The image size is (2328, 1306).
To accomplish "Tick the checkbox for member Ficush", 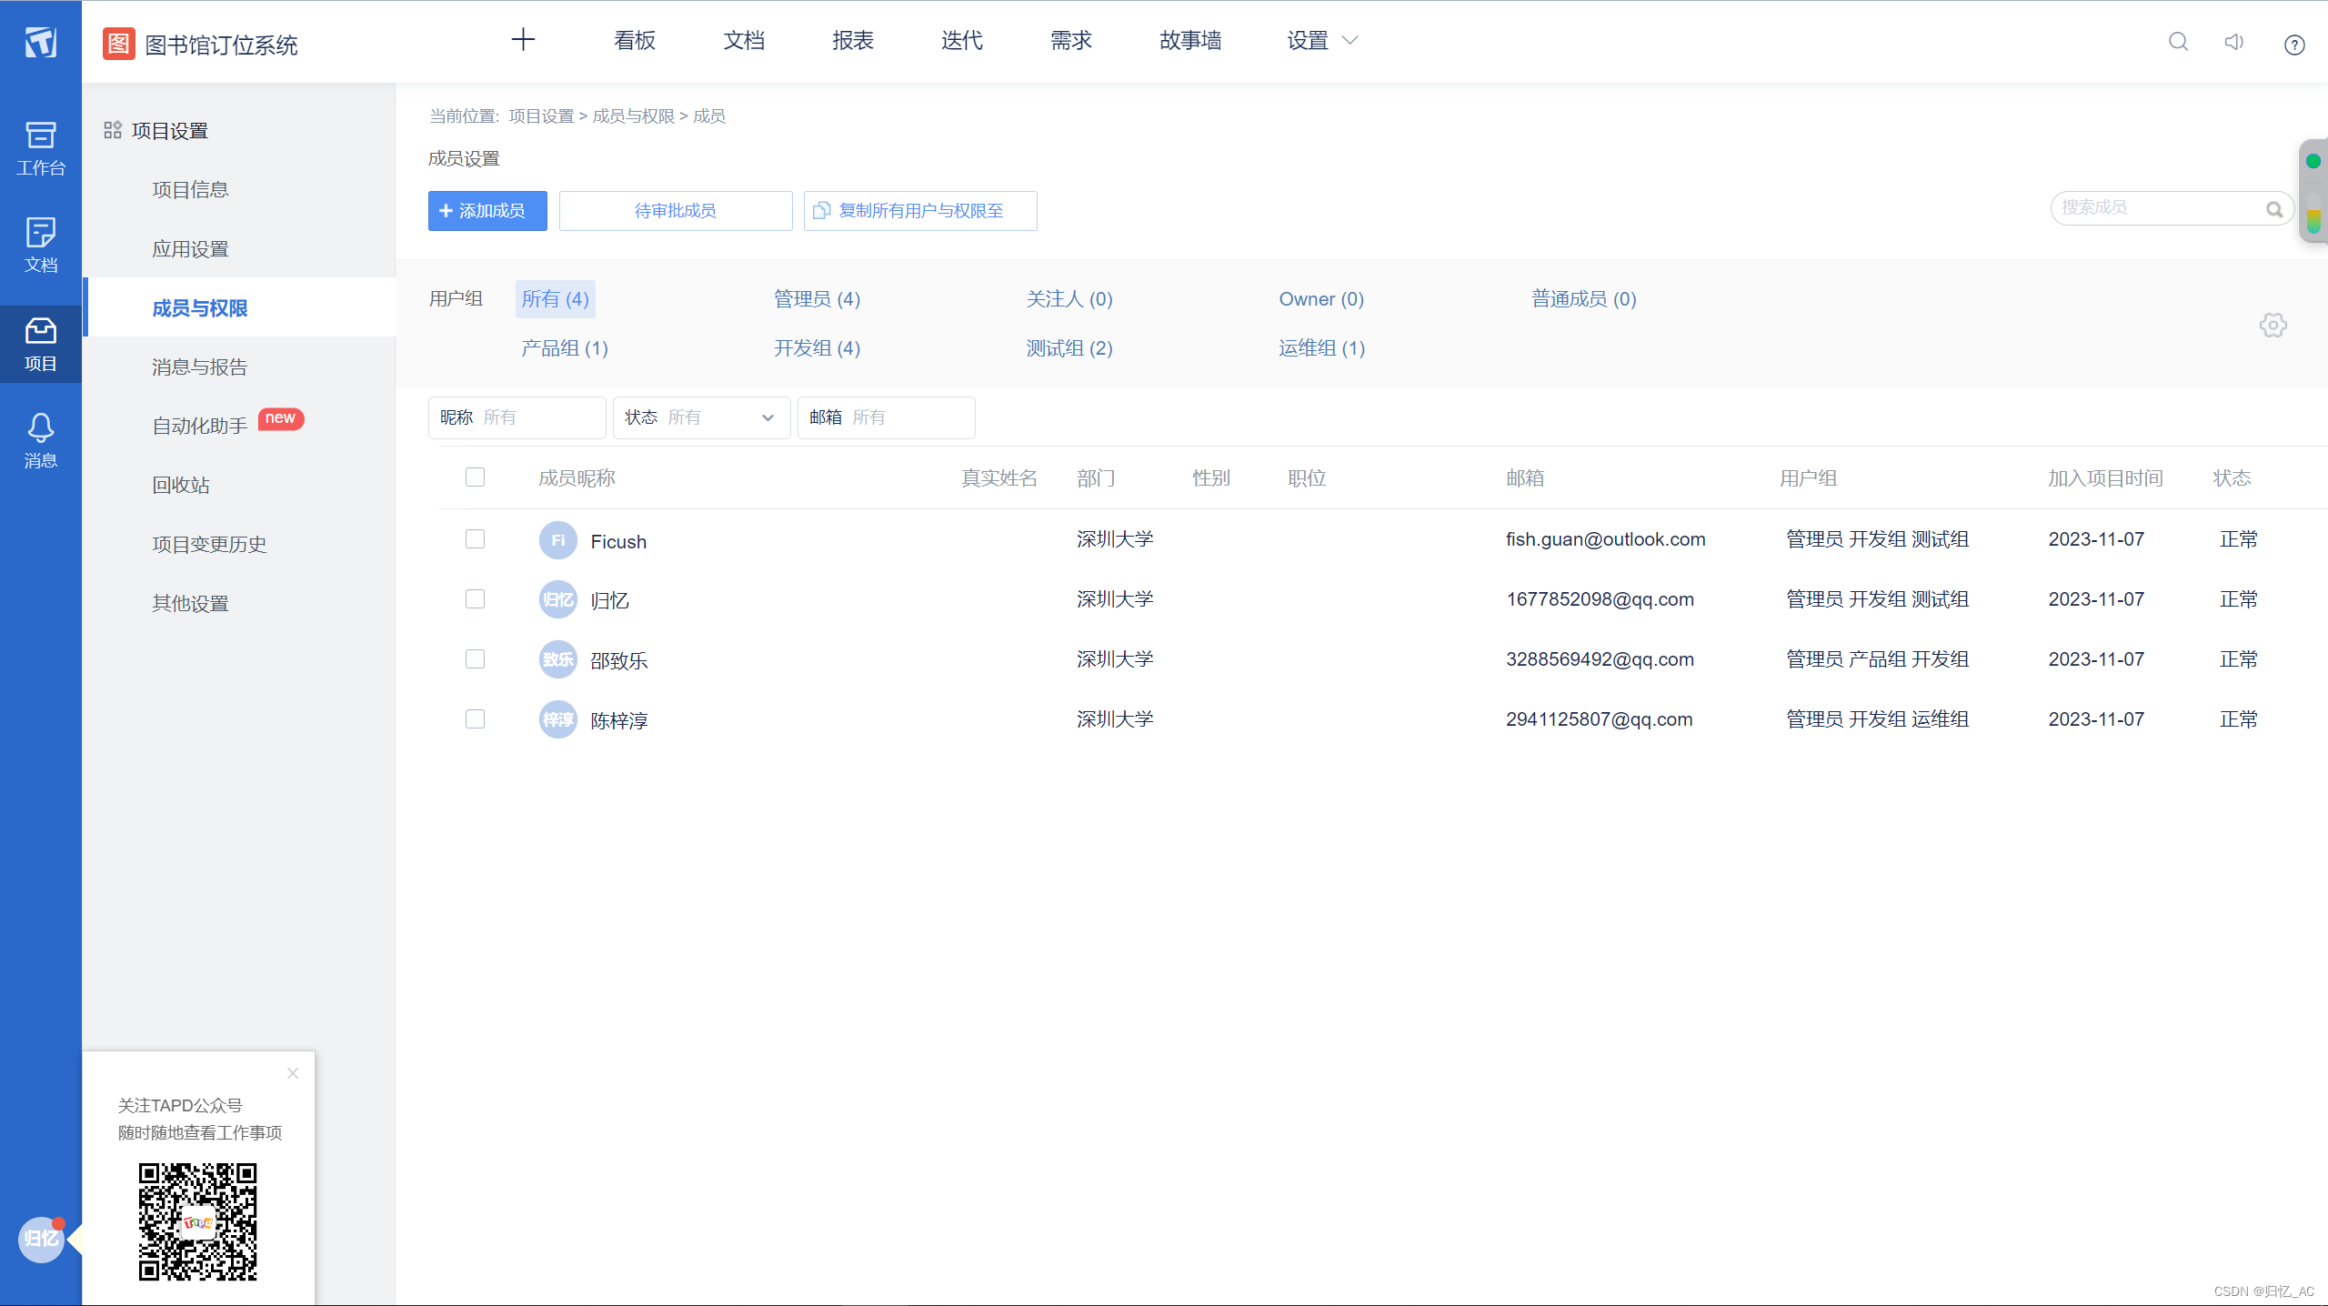I will point(475,539).
